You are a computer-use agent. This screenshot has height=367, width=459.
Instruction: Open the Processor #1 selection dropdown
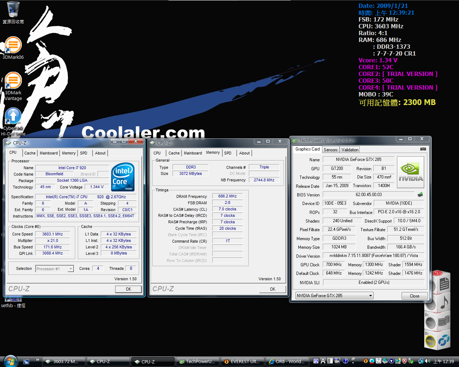(x=55, y=269)
